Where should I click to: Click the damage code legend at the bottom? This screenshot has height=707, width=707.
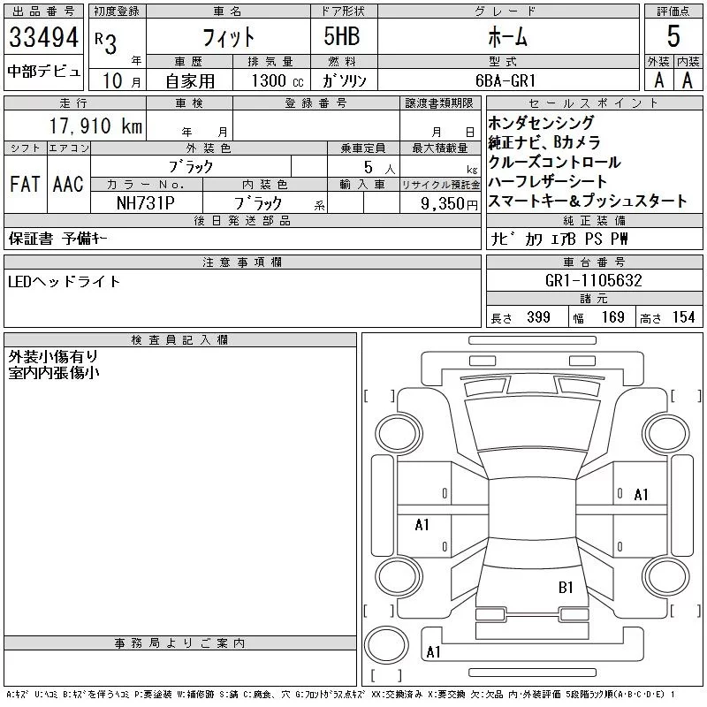(x=341, y=695)
